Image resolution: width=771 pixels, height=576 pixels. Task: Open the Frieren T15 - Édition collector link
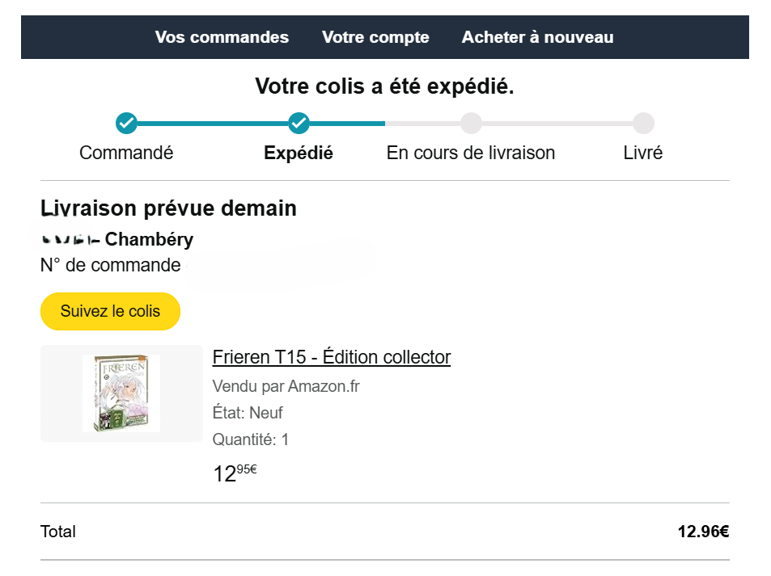[331, 357]
